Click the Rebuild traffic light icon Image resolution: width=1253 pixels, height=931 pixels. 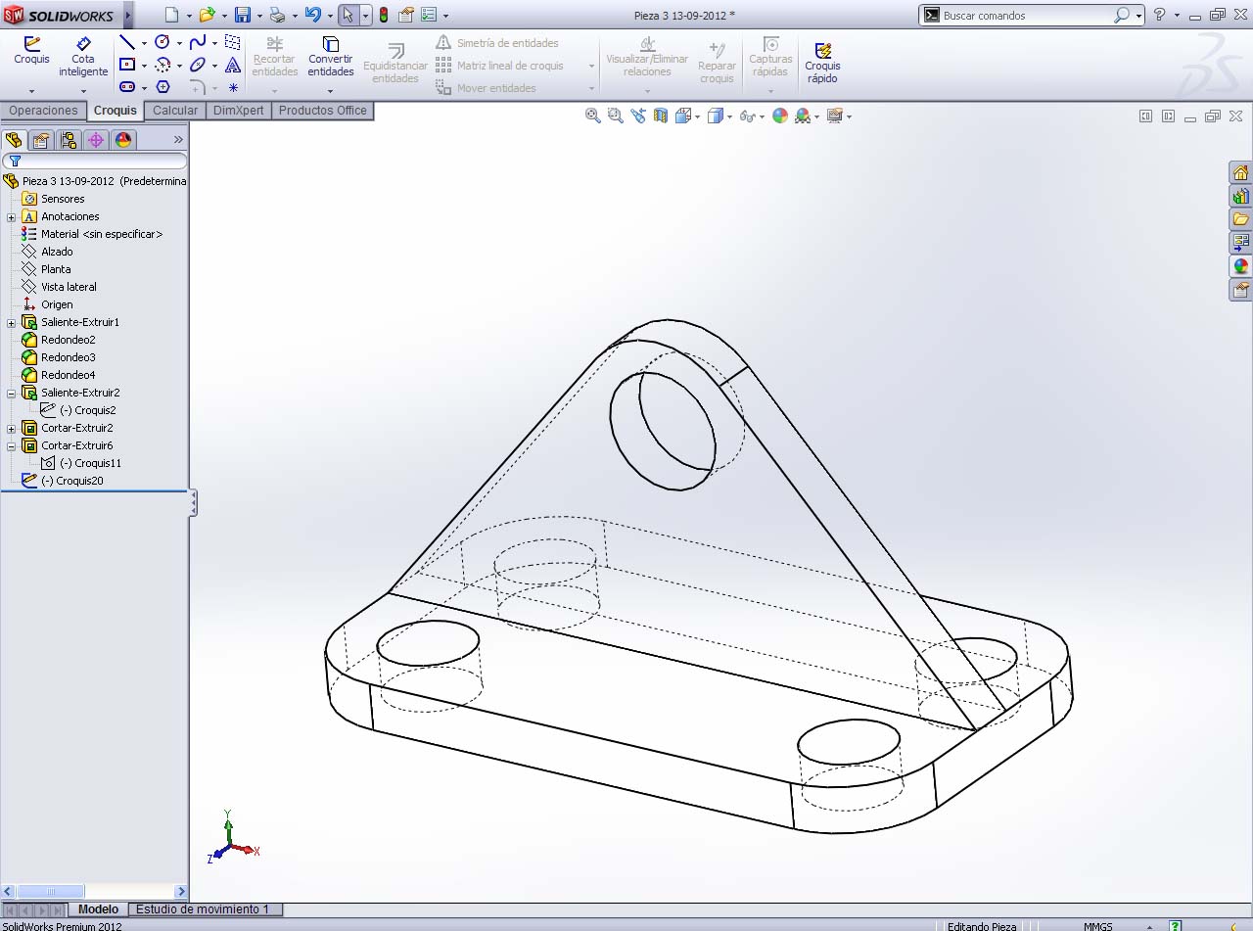[384, 15]
